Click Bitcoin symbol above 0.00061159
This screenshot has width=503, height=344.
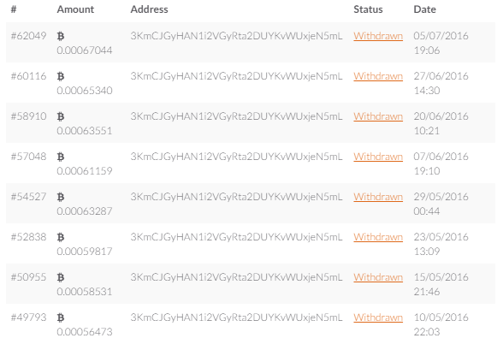[x=61, y=157]
